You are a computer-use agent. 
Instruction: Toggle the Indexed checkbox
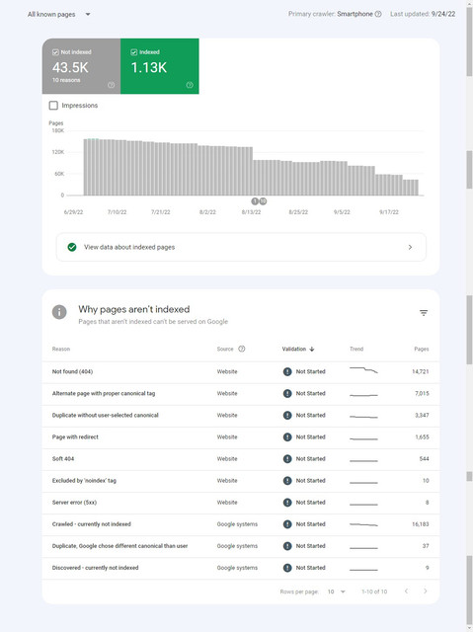point(133,52)
